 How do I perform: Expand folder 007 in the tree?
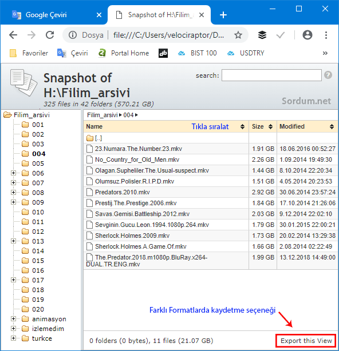[x=13, y=183]
